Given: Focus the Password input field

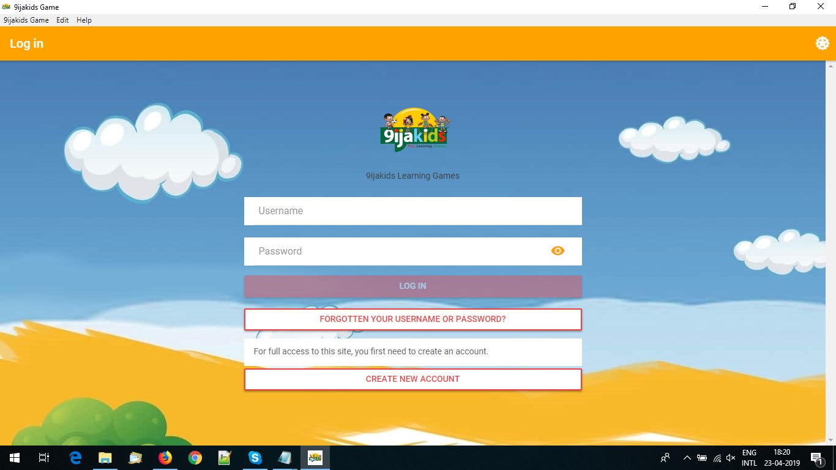Looking at the screenshot, I should [x=413, y=252].
